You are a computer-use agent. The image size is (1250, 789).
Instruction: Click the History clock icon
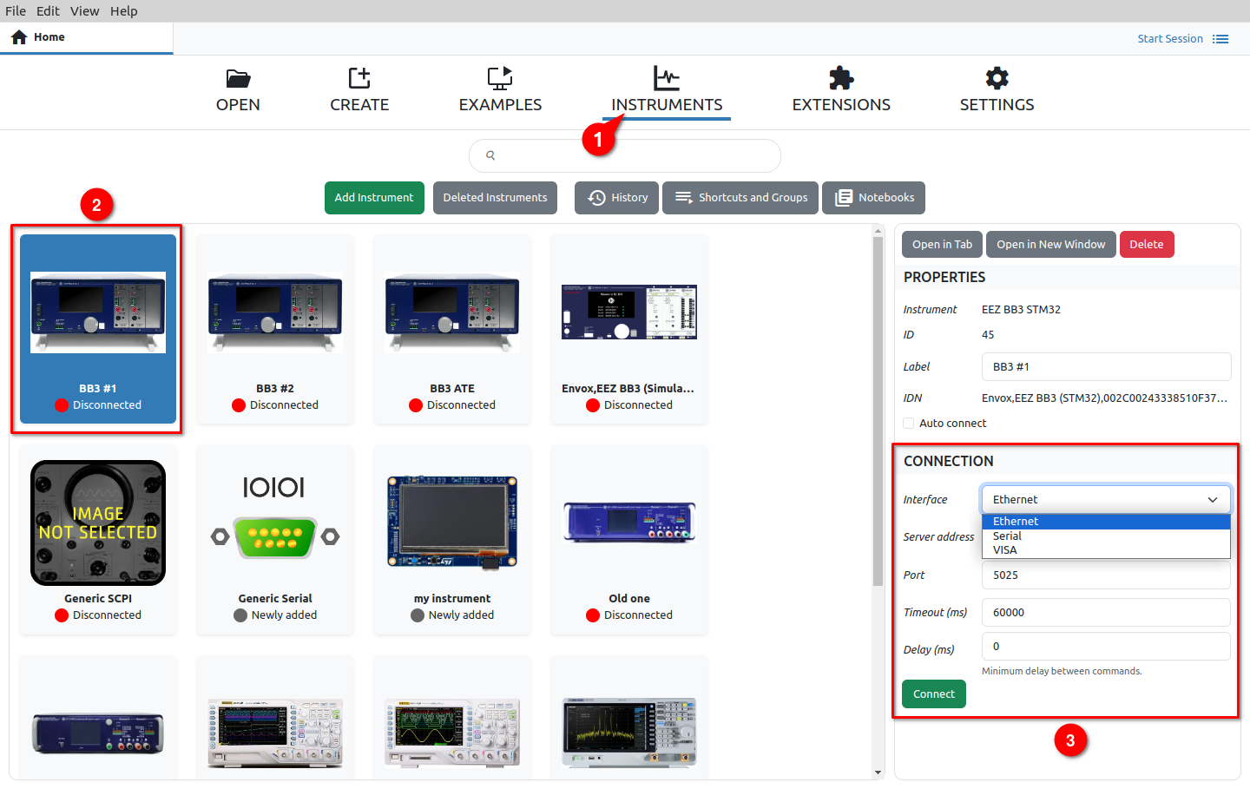596,198
